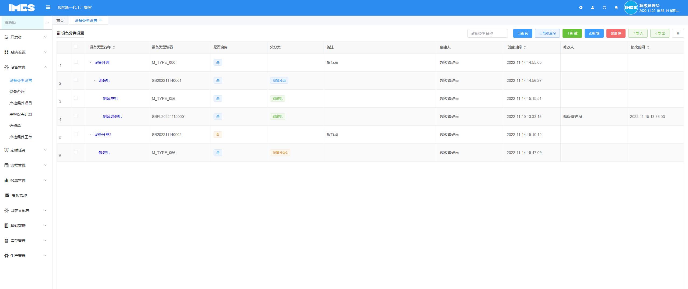
Task: Click the 否 status tag
Action: point(218,135)
